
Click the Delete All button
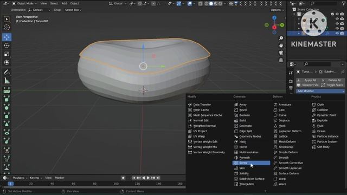(332, 80)
